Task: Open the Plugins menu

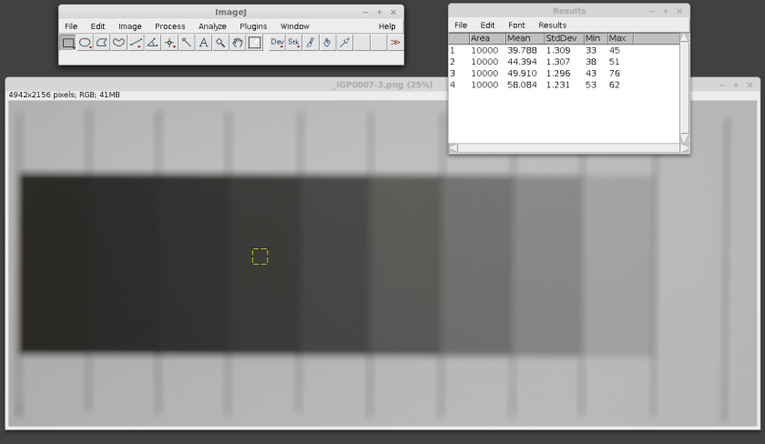Action: click(253, 26)
